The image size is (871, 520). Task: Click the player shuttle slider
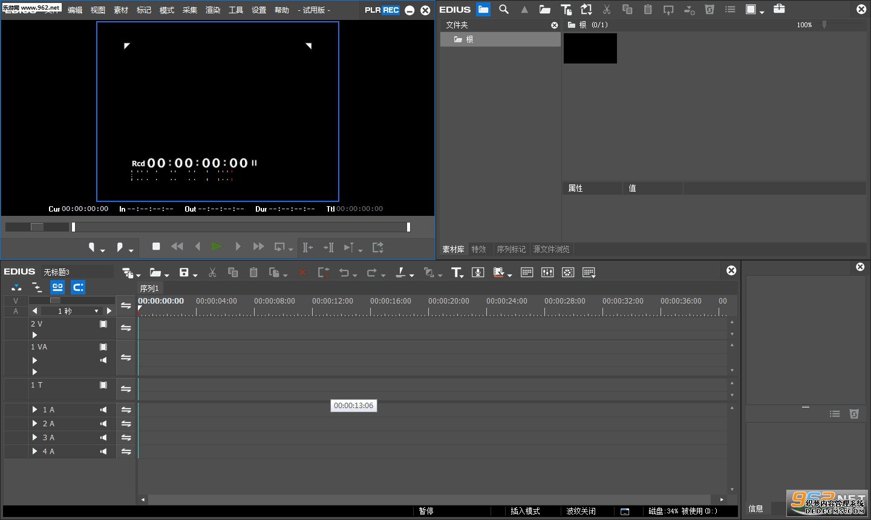tap(37, 227)
